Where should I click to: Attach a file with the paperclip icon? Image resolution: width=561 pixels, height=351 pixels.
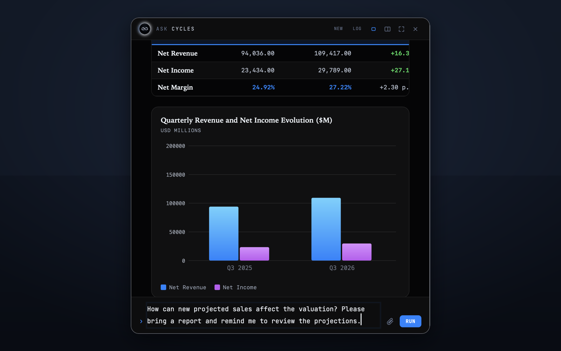point(390,321)
